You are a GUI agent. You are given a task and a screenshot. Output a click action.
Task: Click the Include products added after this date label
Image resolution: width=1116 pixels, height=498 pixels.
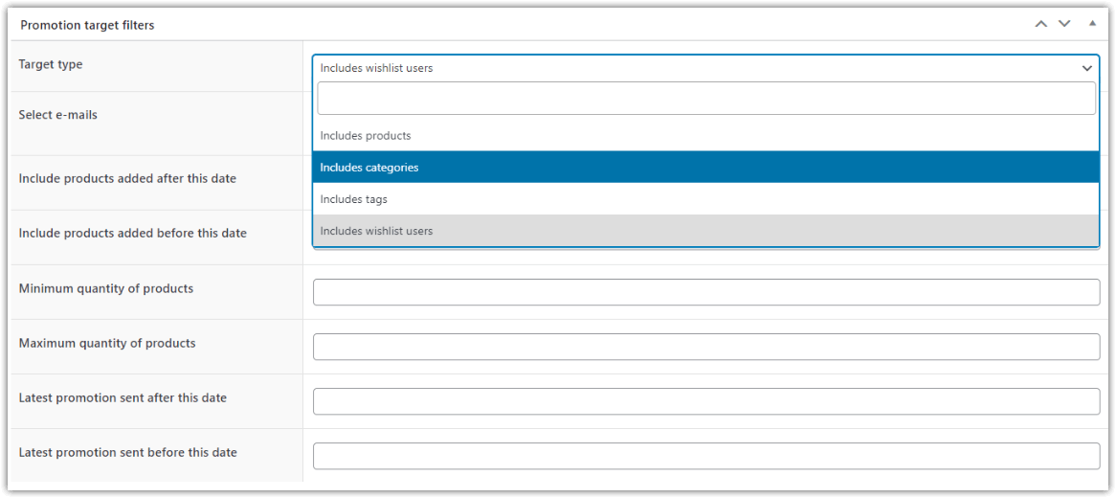click(127, 178)
